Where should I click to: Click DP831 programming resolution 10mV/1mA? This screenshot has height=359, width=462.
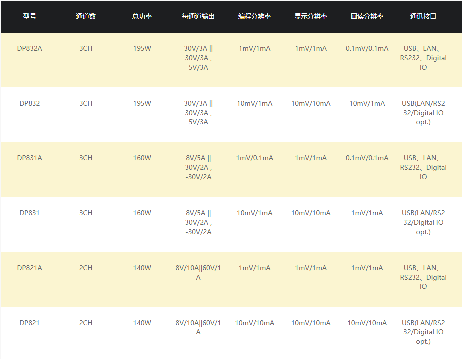tap(255, 213)
